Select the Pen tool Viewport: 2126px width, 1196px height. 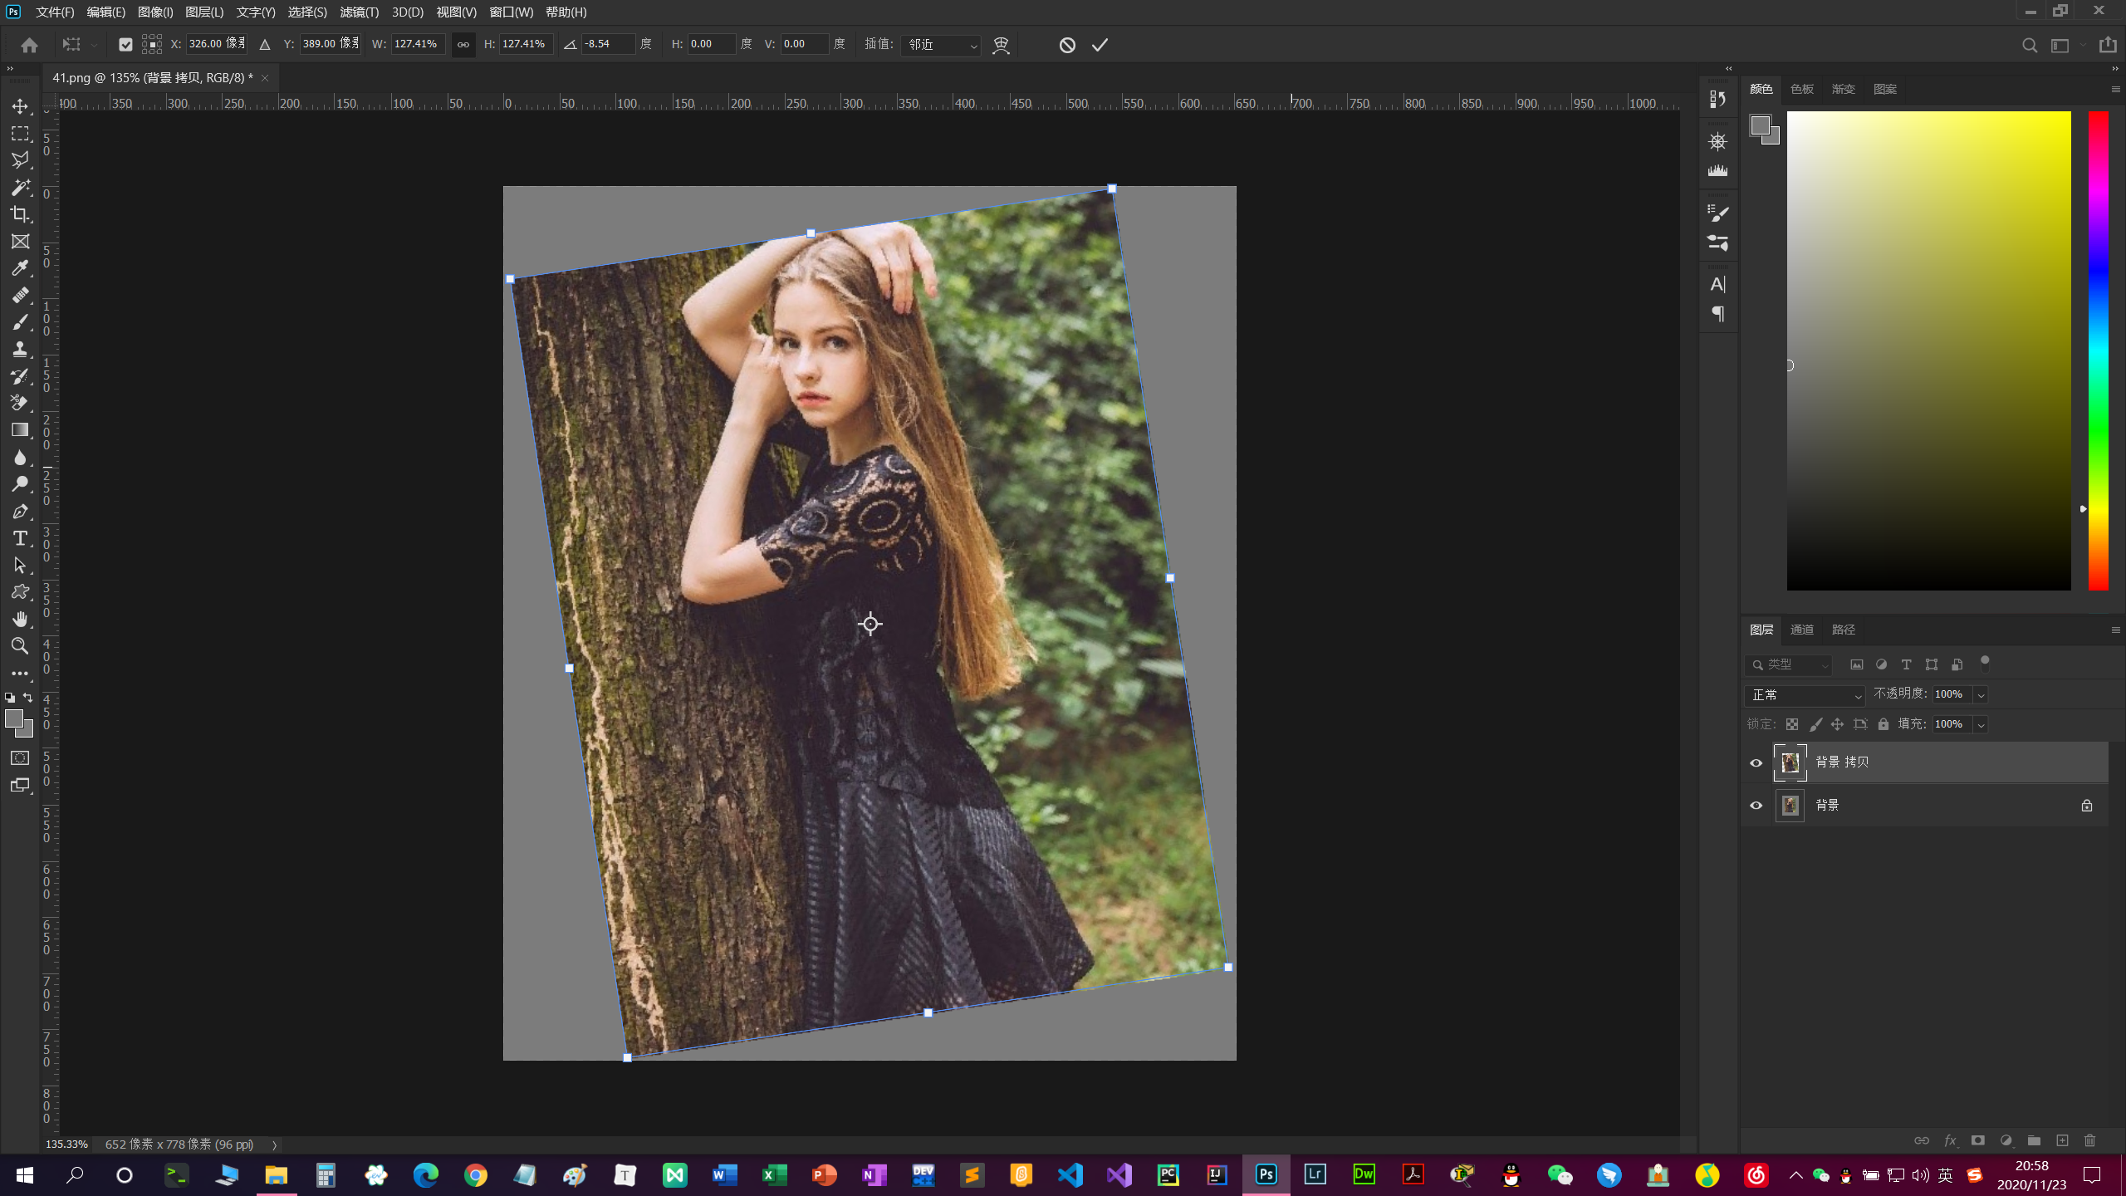click(20, 512)
